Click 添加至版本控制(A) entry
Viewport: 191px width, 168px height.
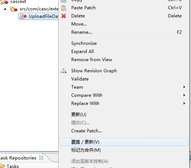[124, 161]
